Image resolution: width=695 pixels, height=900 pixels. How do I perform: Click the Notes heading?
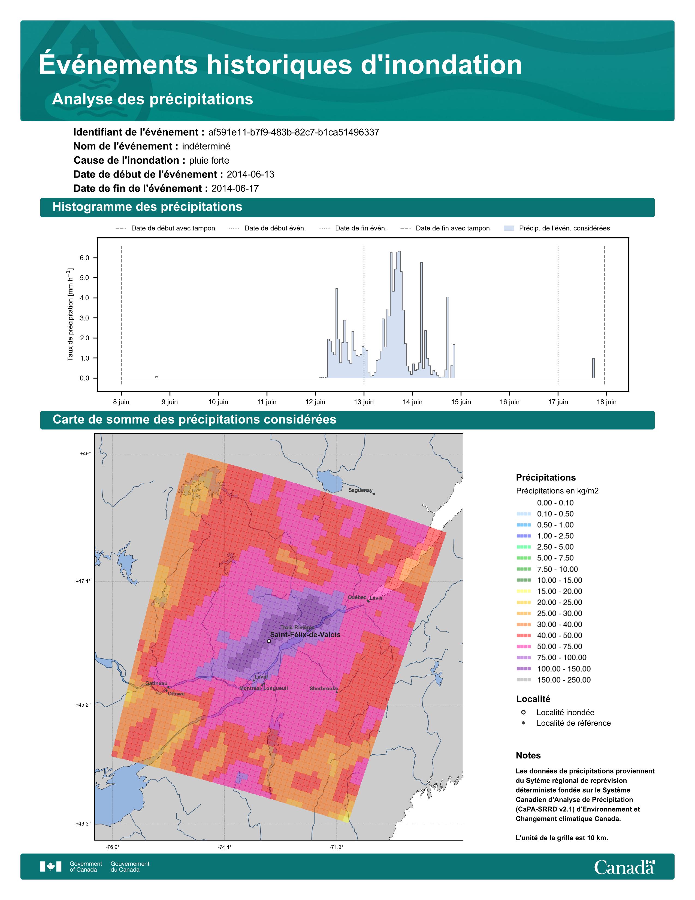pyautogui.click(x=528, y=755)
